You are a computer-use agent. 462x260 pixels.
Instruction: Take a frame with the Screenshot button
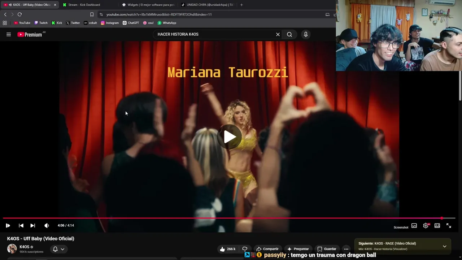[401, 227]
